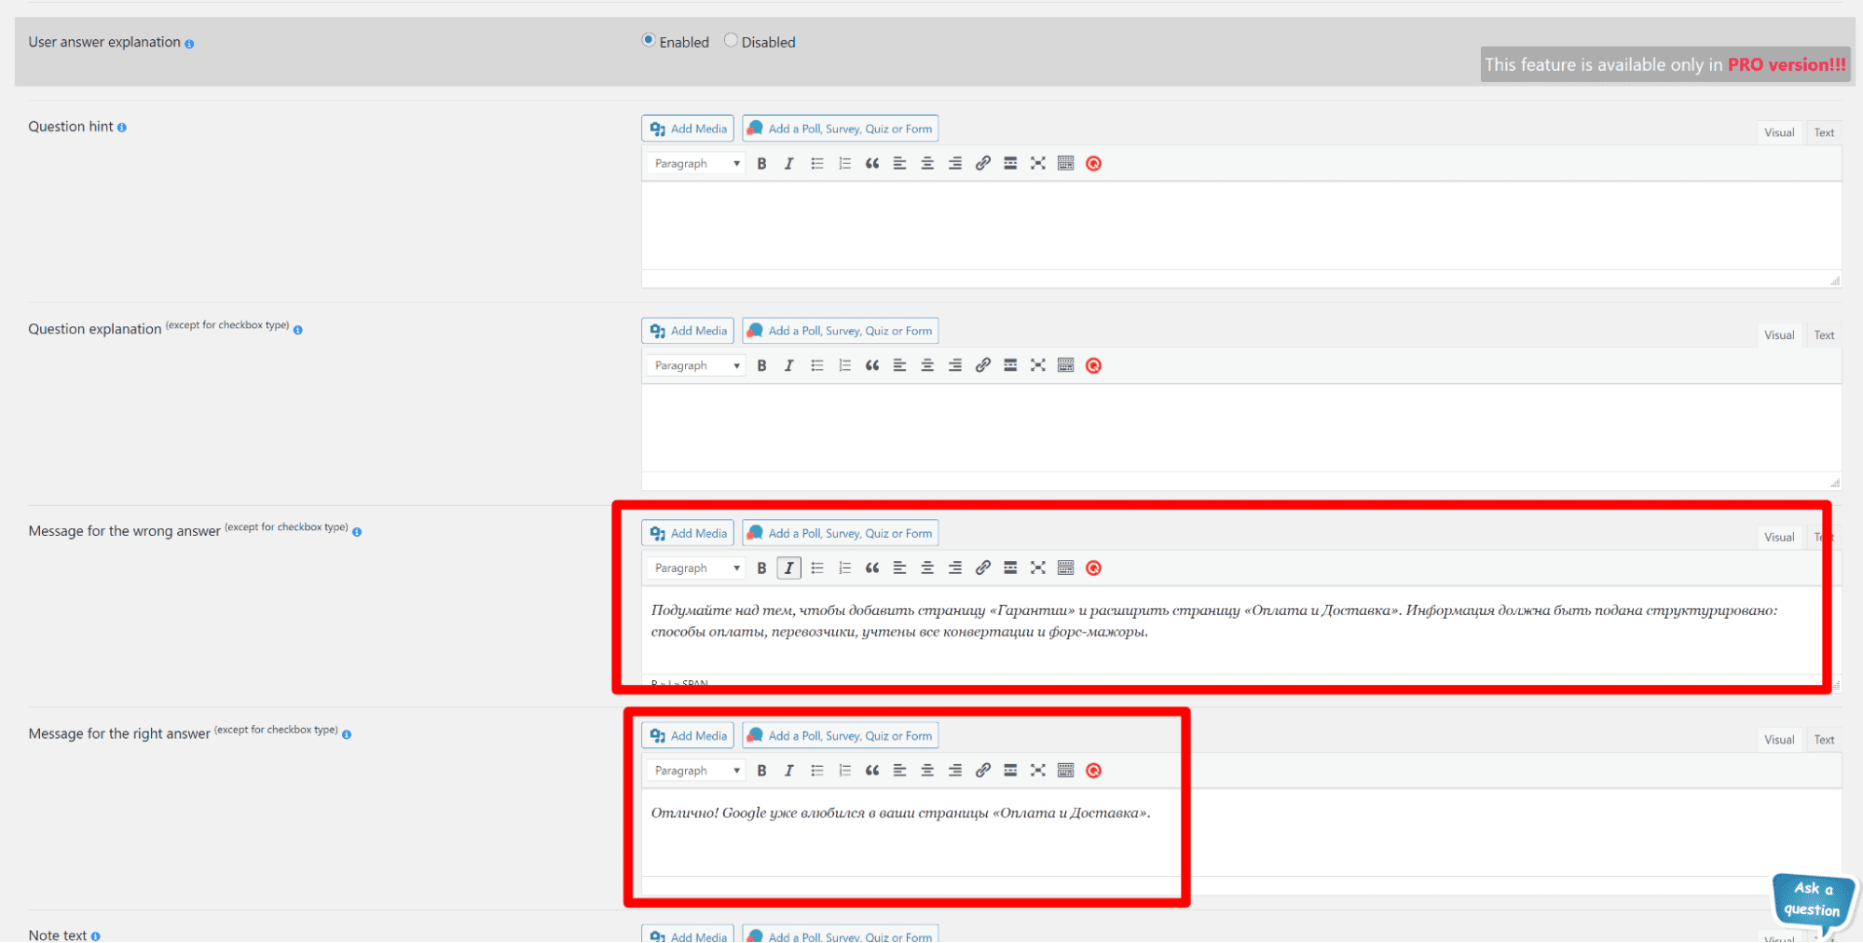Click info icon next to Question hint
The image size is (1863, 943).
pyautogui.click(x=122, y=128)
